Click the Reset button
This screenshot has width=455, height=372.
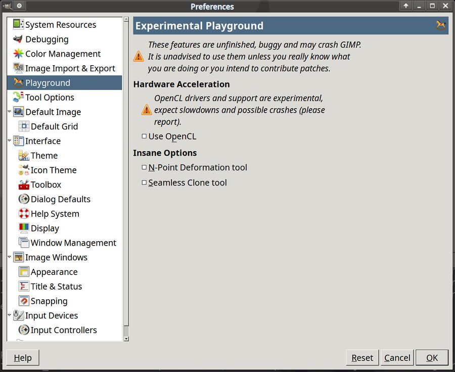(362, 358)
